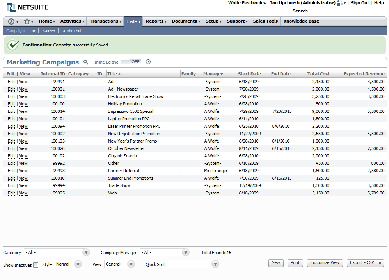
Task: Switch to the Search sub-tab under Campaign
Action: [x=49, y=31]
